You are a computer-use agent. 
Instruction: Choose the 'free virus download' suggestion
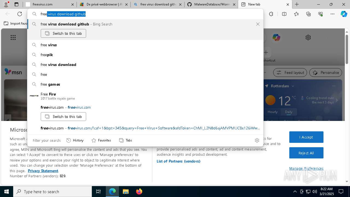[145, 65]
